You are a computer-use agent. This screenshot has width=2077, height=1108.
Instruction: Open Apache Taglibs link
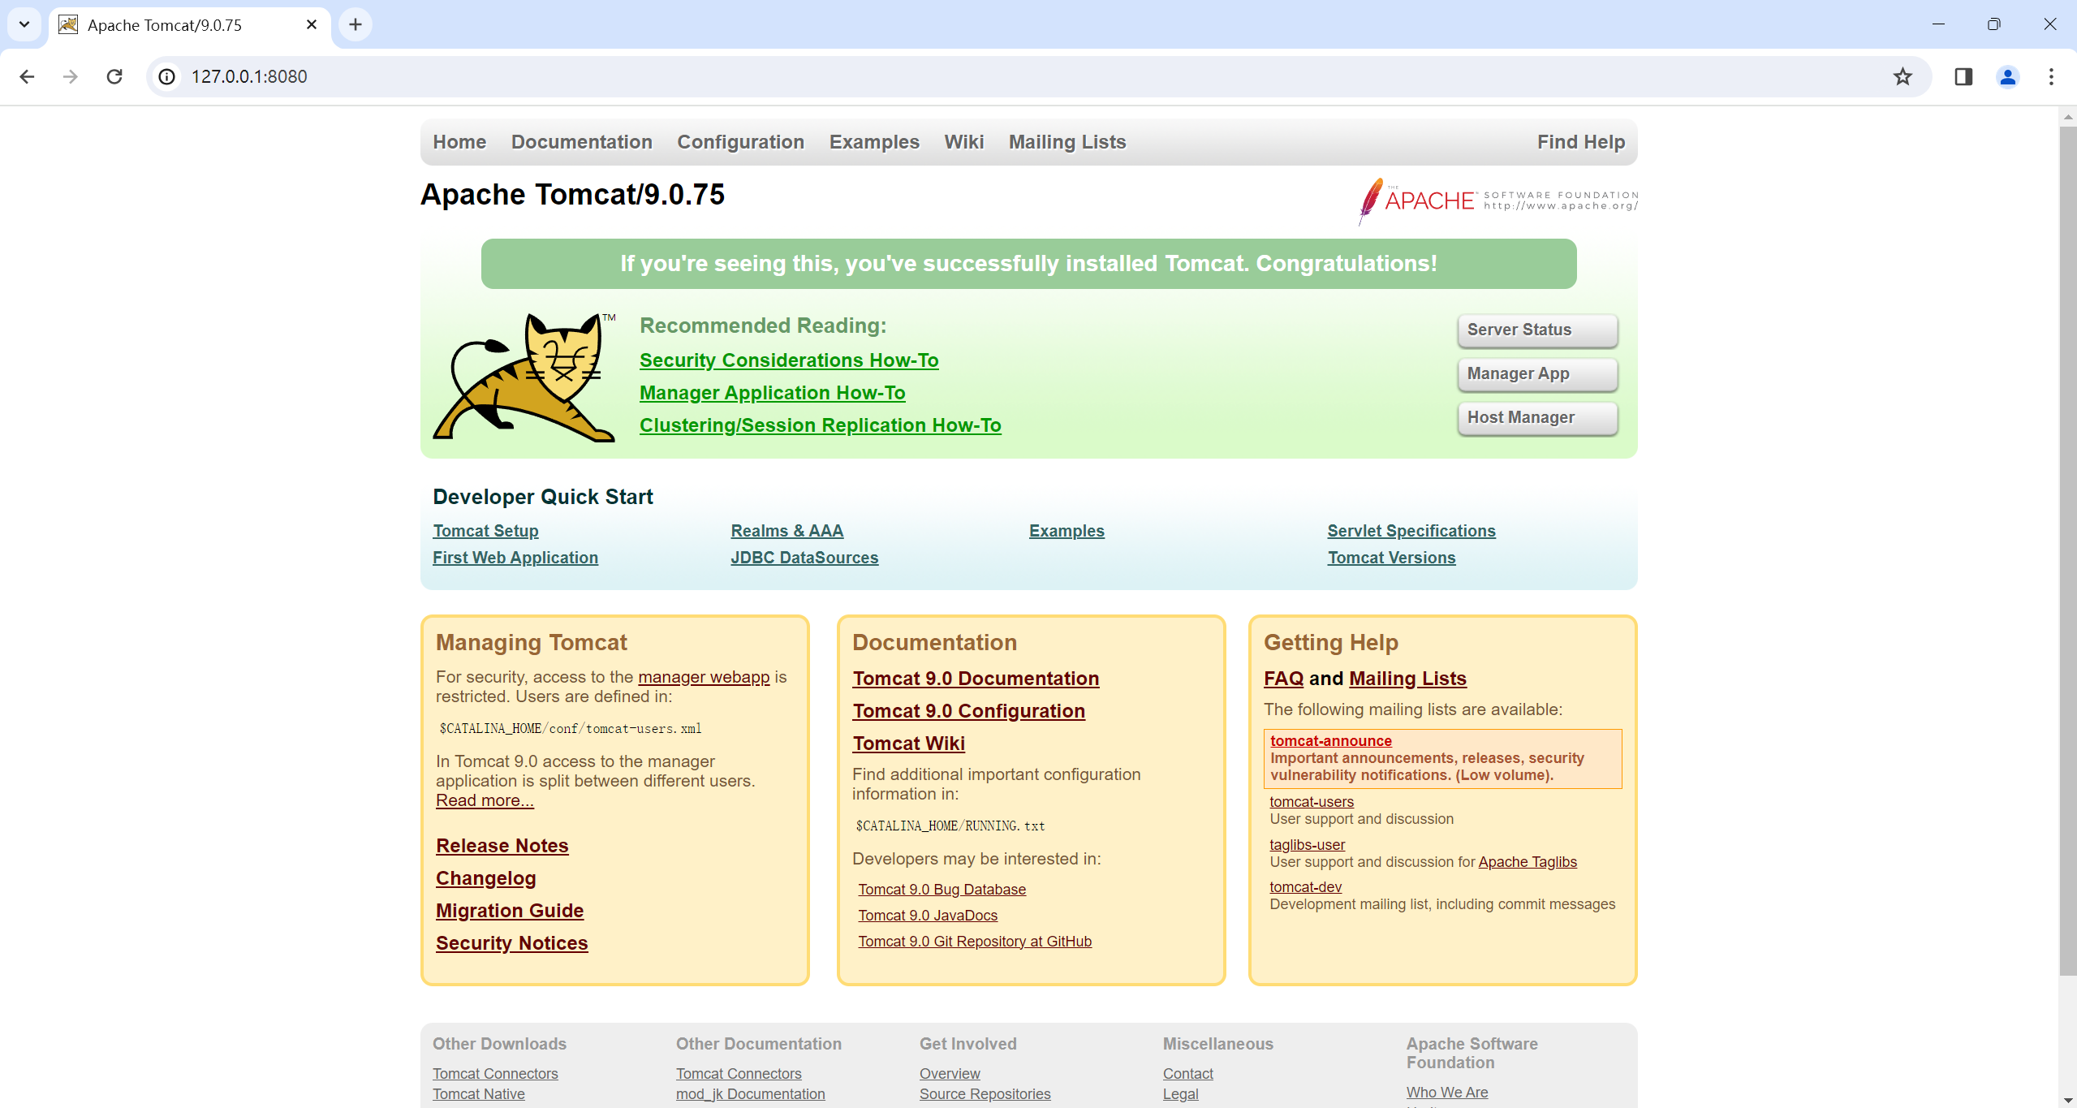(1527, 862)
